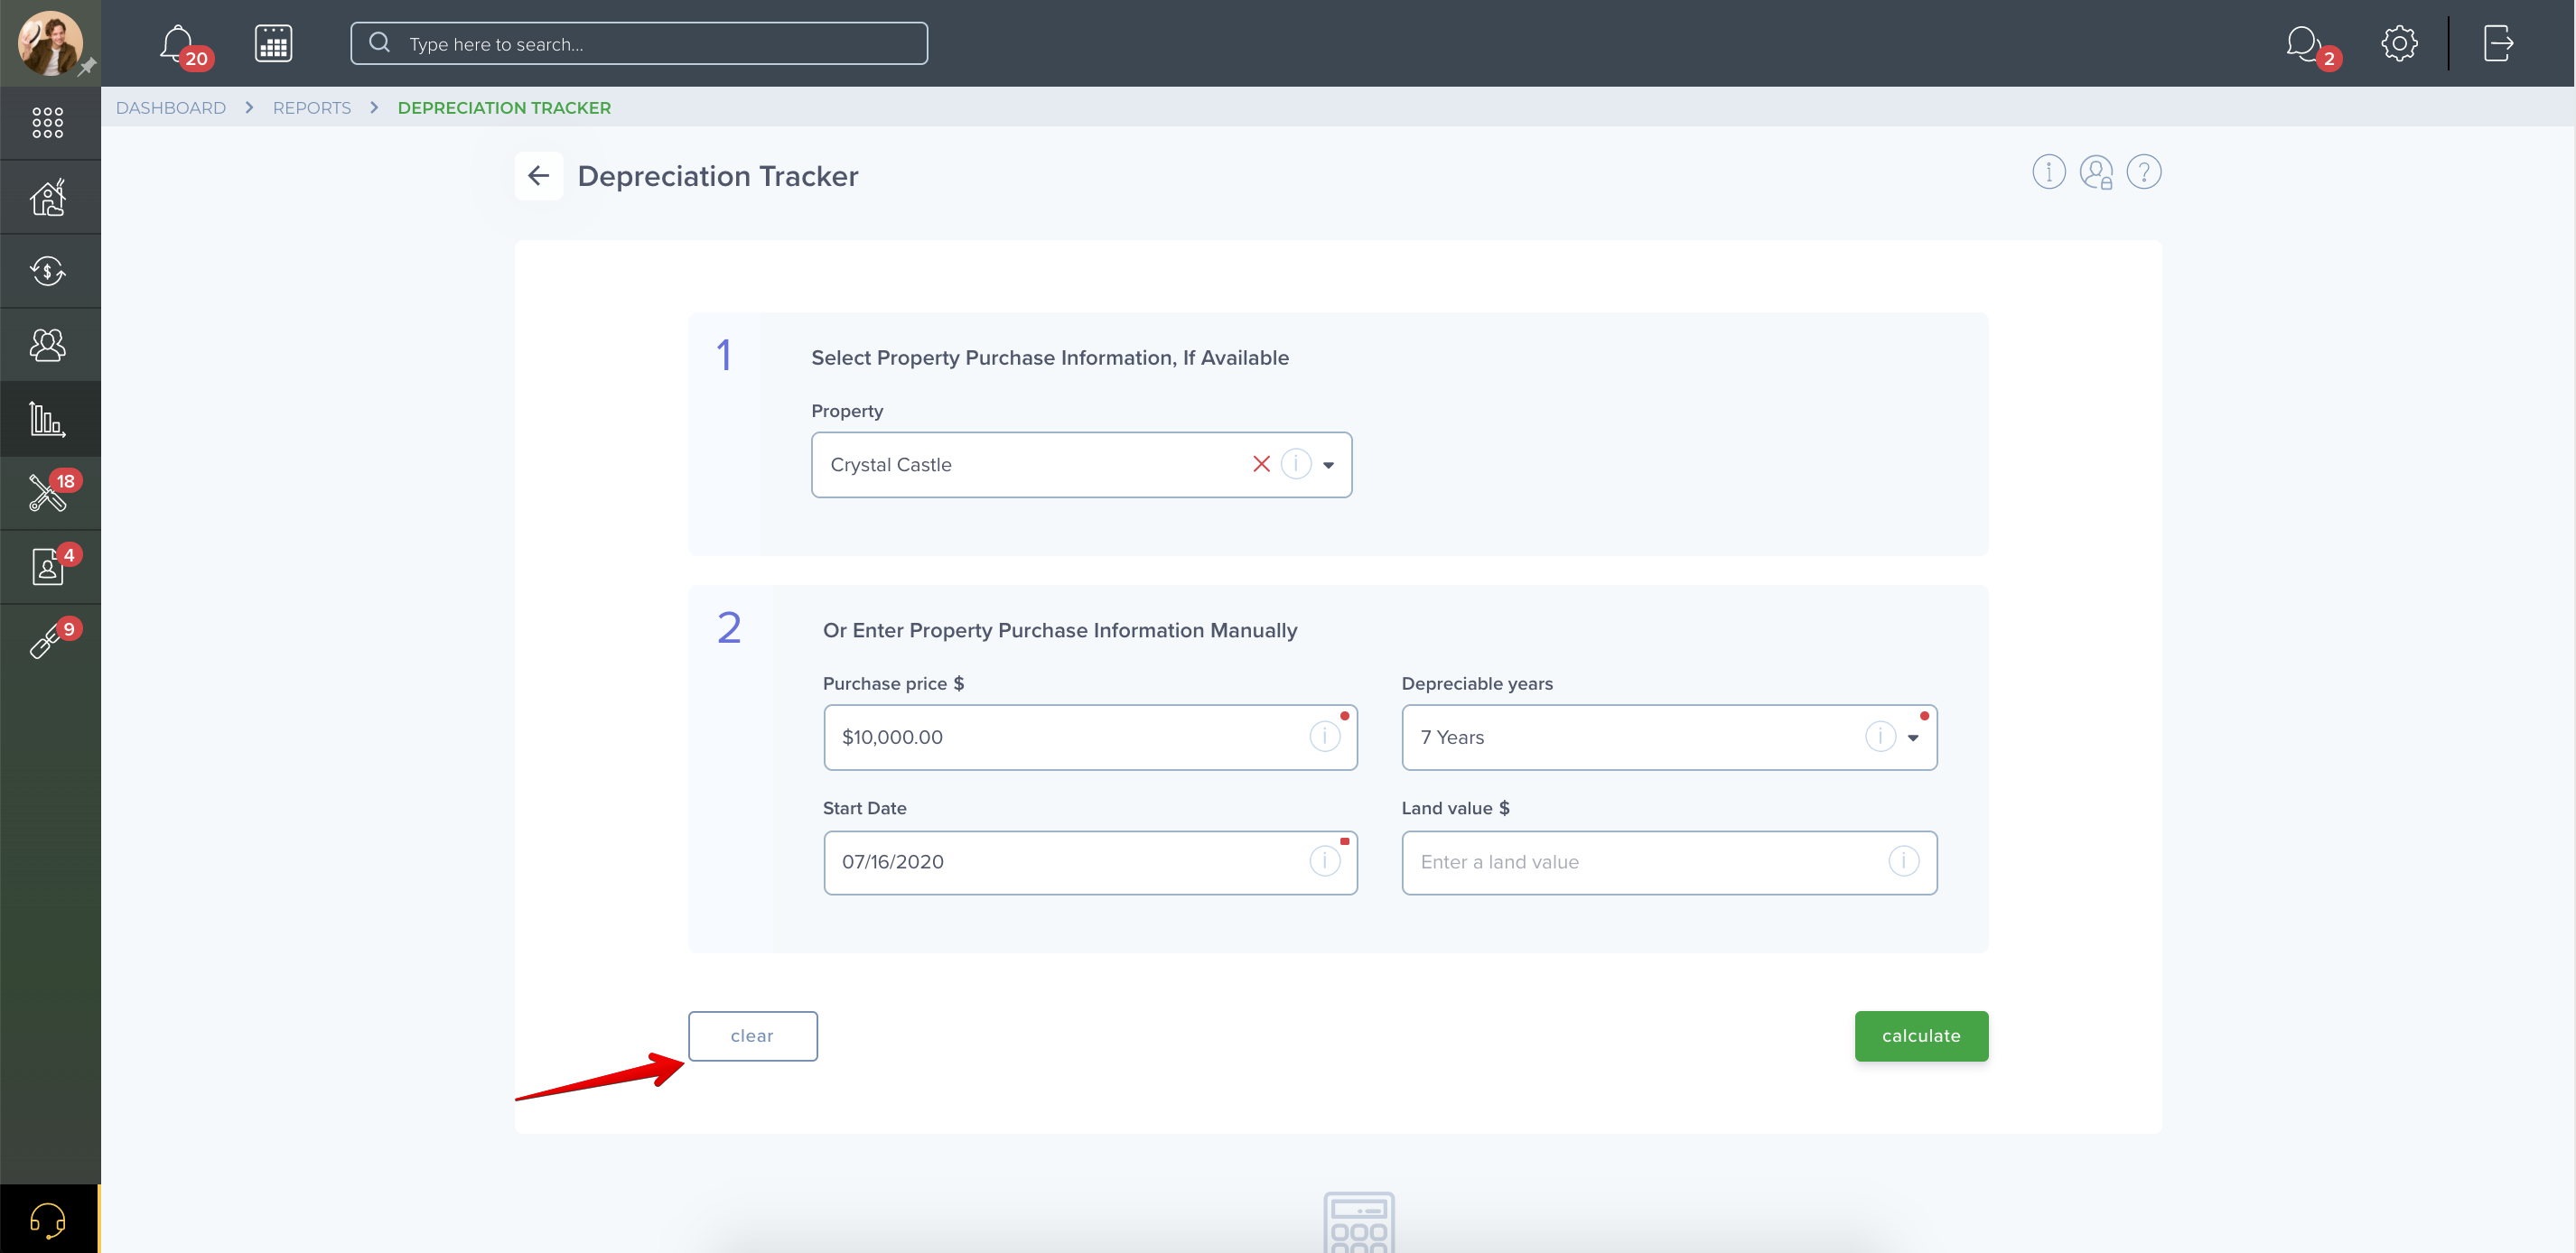Expand the Depreciable years dropdown
2576x1253 pixels.
click(1912, 738)
